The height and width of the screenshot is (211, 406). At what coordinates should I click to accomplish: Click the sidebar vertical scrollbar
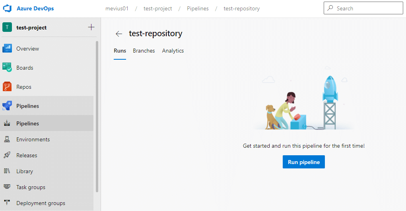pos(97,115)
